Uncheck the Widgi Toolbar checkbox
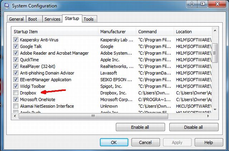 tap(16, 86)
